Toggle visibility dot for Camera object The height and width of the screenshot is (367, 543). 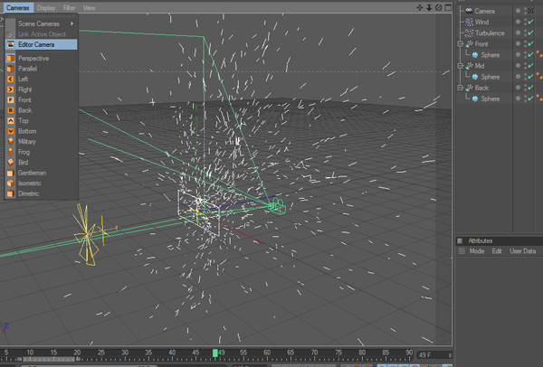point(519,11)
